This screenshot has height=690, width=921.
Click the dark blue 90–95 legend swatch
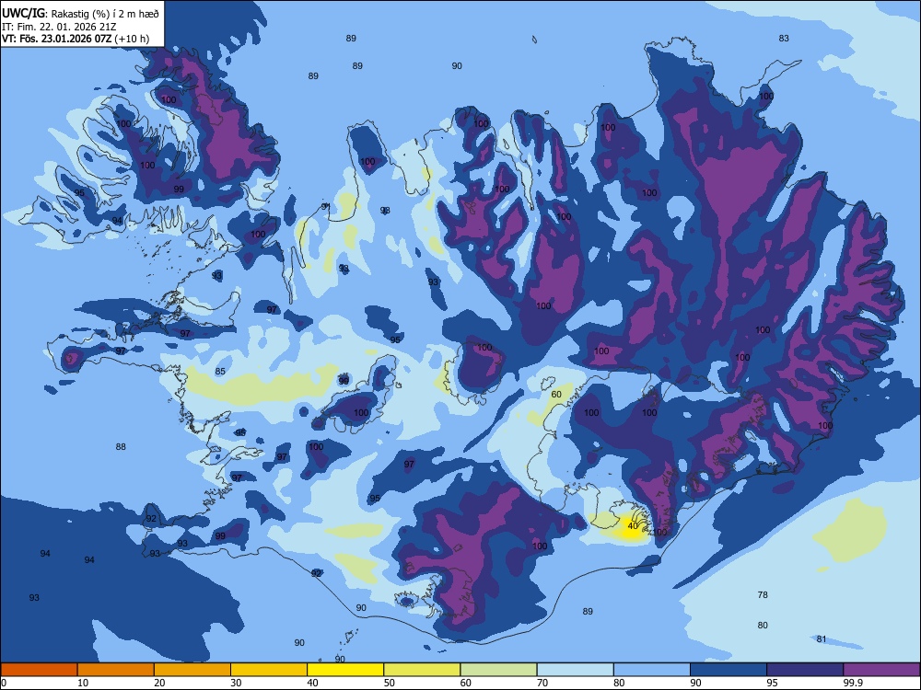pyautogui.click(x=729, y=670)
